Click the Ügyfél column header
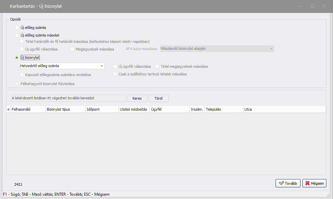This screenshot has height=199, width=333. click(169, 109)
